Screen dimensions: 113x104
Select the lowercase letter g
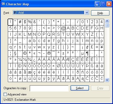coord(58,41)
